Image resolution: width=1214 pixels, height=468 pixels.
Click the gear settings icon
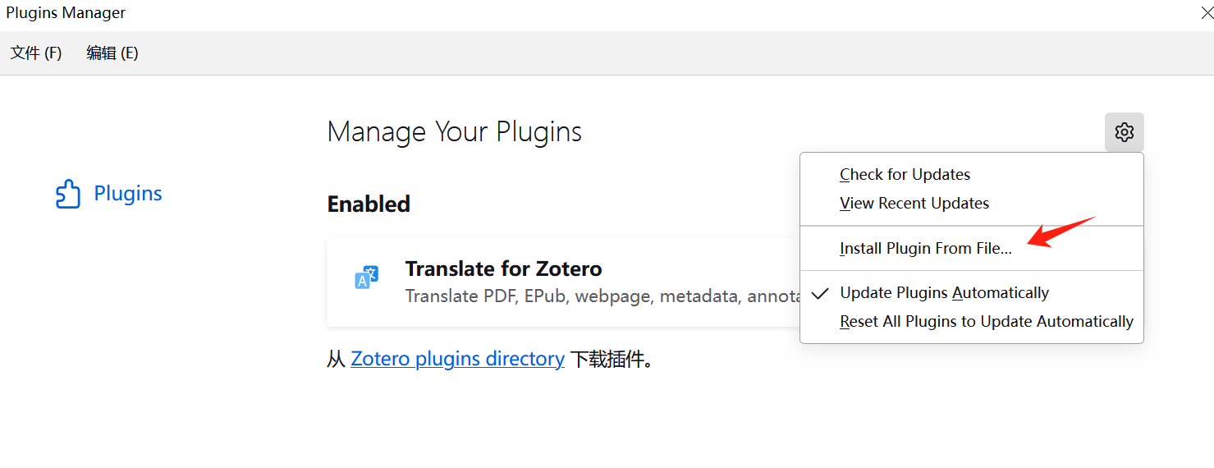1124,132
